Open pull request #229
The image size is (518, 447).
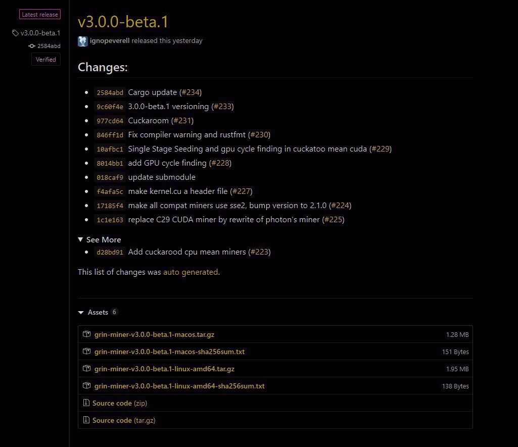[x=381, y=149]
